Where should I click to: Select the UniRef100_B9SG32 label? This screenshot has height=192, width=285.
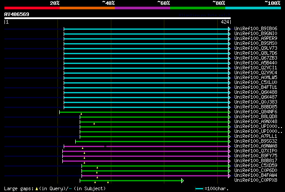[x=256, y=141]
